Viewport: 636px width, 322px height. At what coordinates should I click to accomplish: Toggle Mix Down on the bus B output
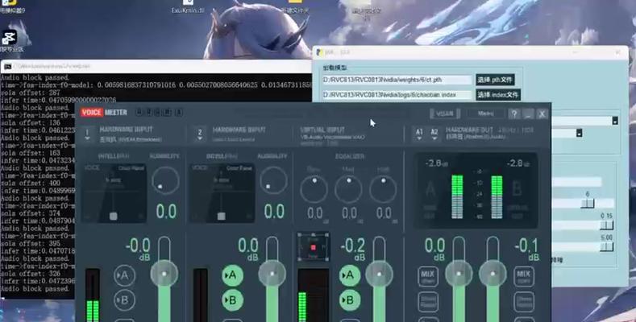(524, 277)
